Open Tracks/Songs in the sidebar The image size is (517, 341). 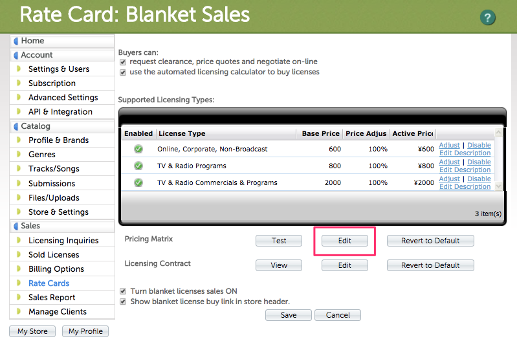[x=54, y=169]
